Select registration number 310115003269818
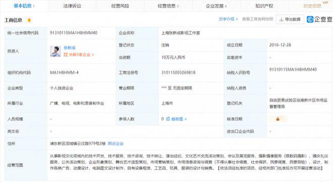Image resolution: width=333 pixels, height=183 pixels. pos(179,72)
